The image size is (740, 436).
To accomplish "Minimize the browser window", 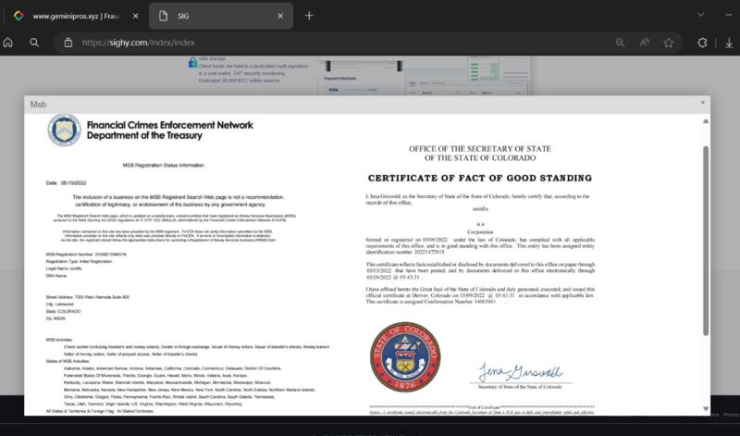I will [x=729, y=15].
